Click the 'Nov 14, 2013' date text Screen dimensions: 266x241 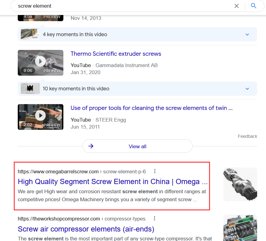(86, 18)
